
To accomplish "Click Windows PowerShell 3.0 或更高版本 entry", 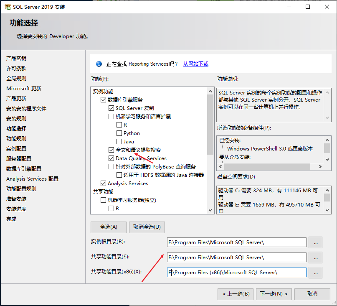I will 270,149.
